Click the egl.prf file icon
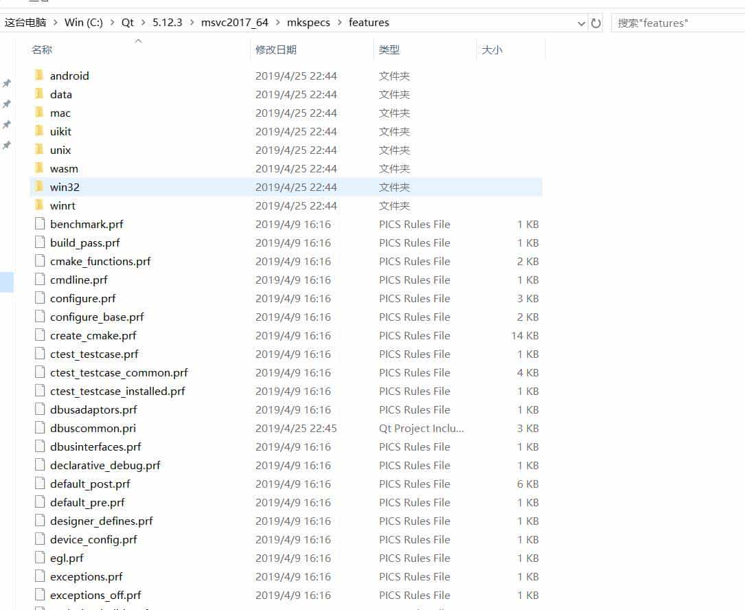 coord(39,558)
